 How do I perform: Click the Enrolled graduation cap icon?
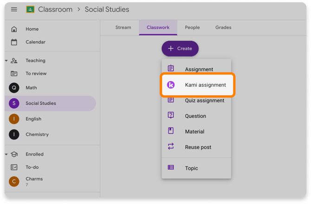click(x=14, y=154)
